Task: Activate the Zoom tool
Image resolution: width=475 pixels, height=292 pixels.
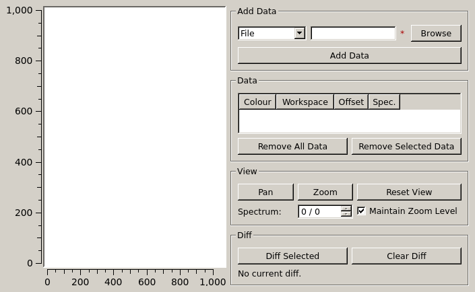Action: [x=325, y=192]
